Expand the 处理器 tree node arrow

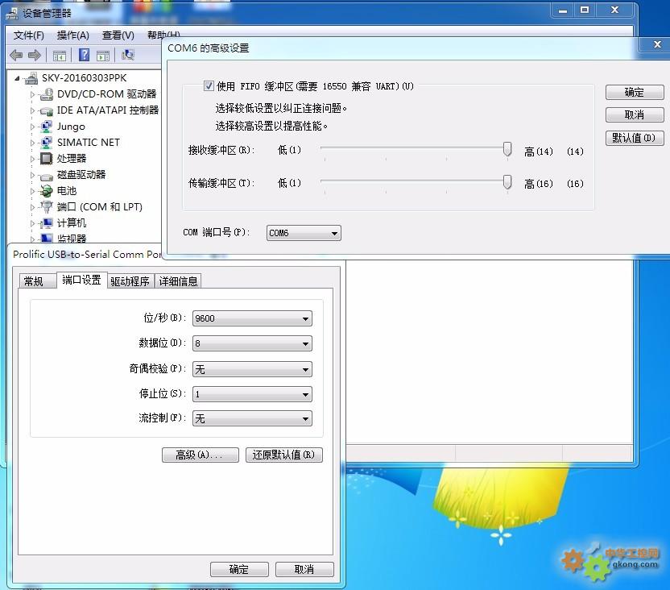(32, 159)
